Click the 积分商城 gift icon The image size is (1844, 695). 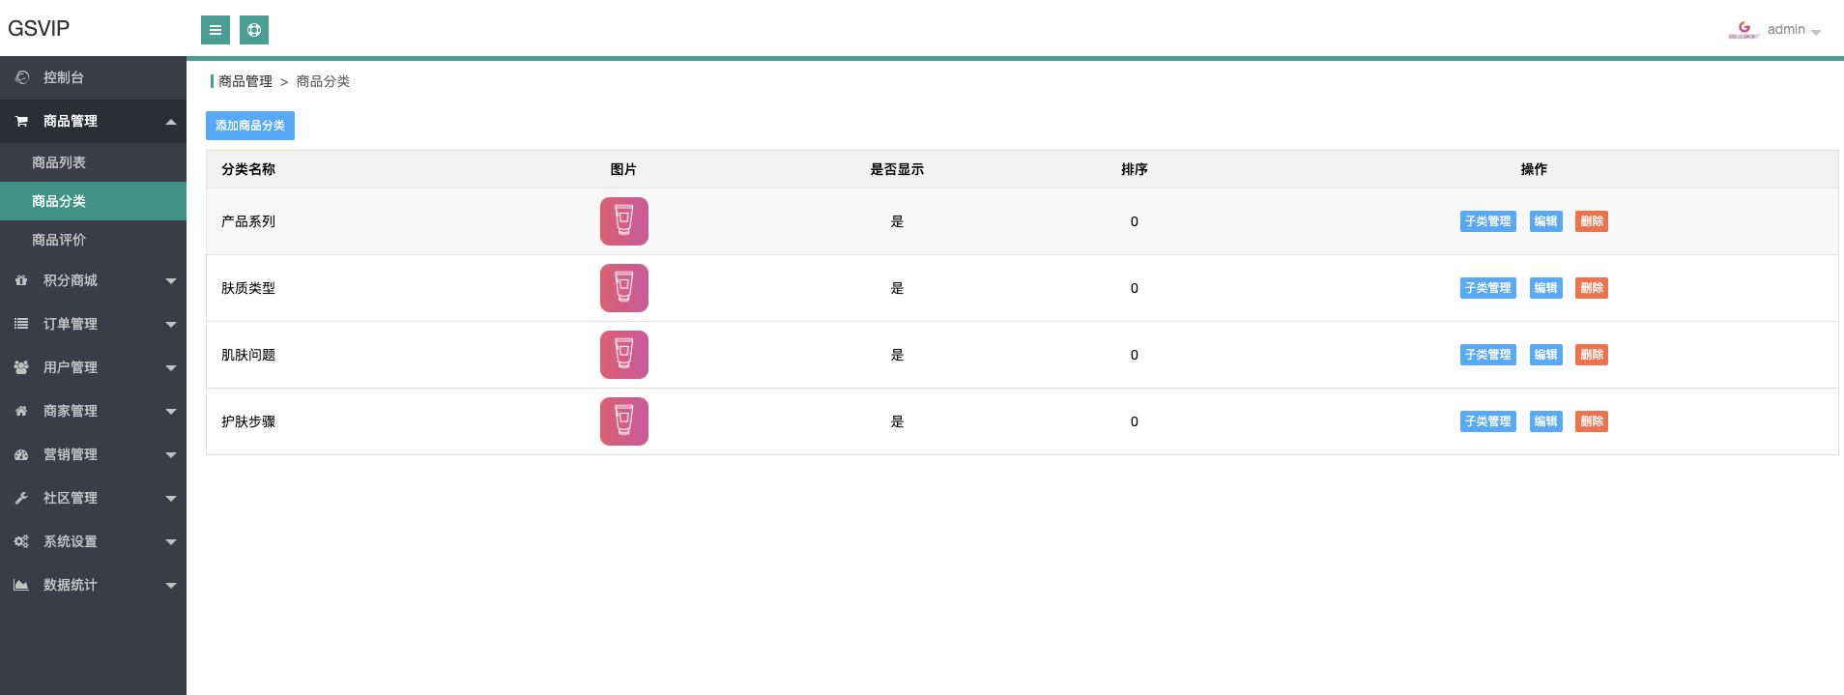click(x=21, y=280)
